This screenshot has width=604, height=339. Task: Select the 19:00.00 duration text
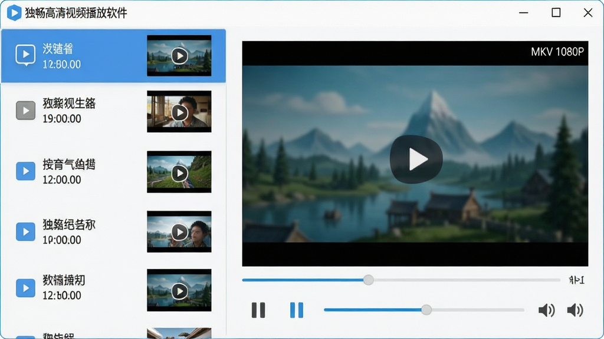click(61, 119)
